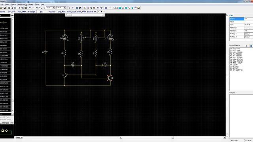The height and width of the screenshot is (142, 253).
Task: Select the filled ellipse tool
Action: 126,8
